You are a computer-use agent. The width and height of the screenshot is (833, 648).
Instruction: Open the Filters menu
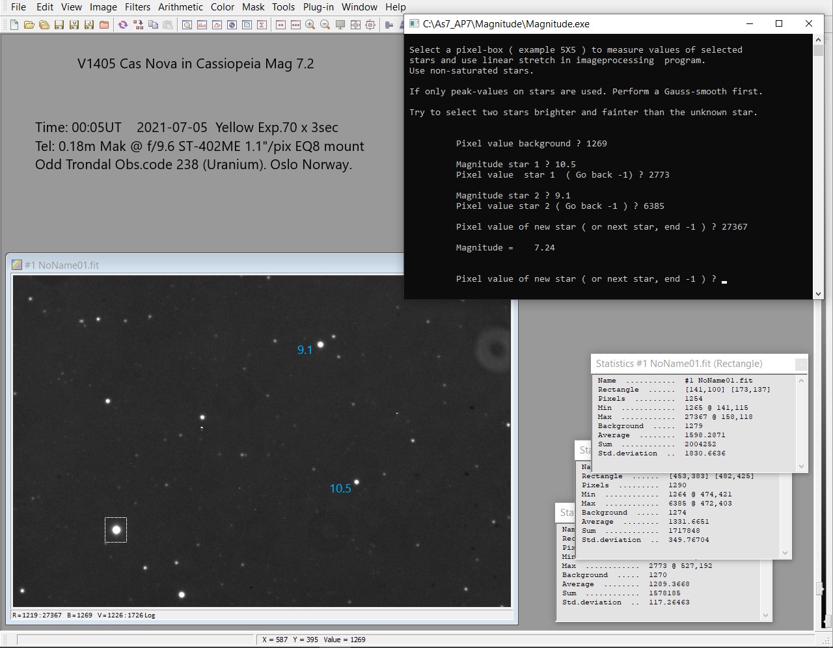[x=137, y=7]
